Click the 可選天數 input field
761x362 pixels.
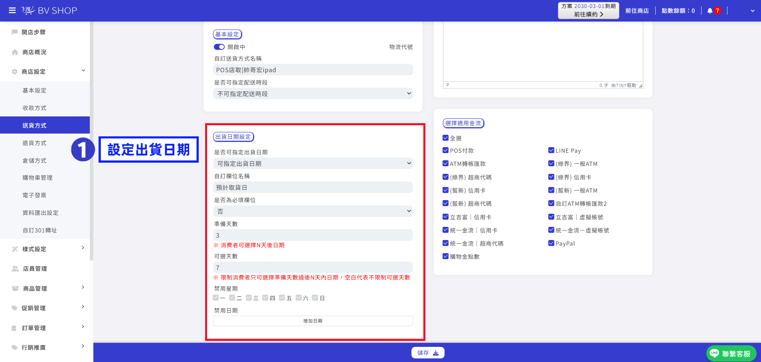click(x=313, y=268)
